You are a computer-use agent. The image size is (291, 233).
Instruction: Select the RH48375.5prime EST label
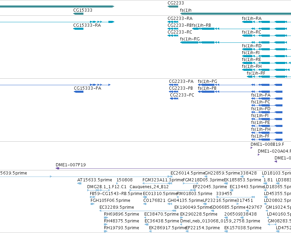121,221
